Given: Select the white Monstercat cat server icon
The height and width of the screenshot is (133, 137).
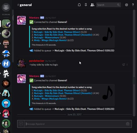Looking at the screenshot, I should [6, 74].
